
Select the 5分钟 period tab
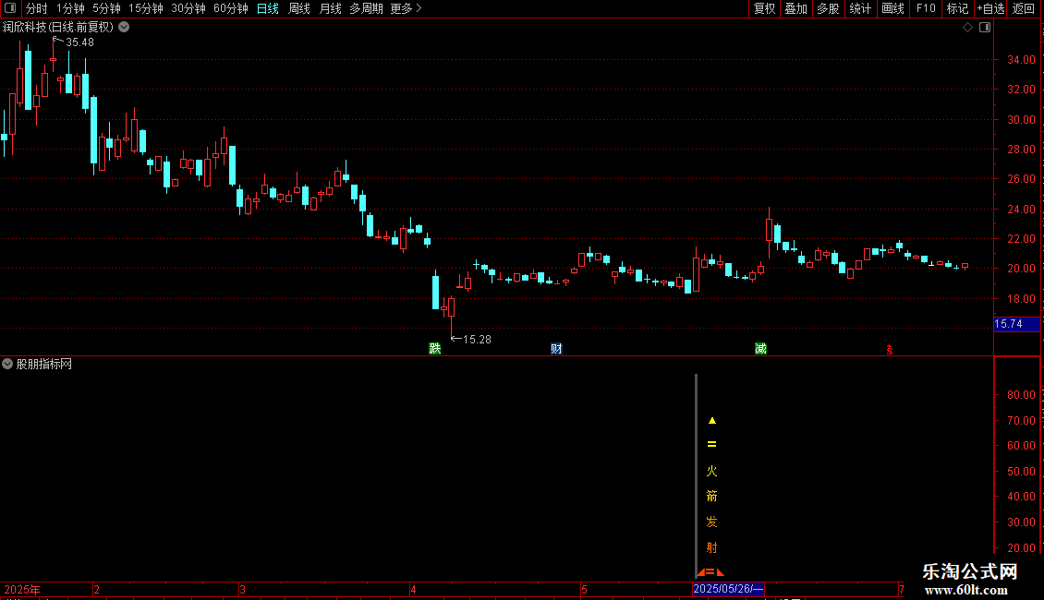[x=106, y=8]
